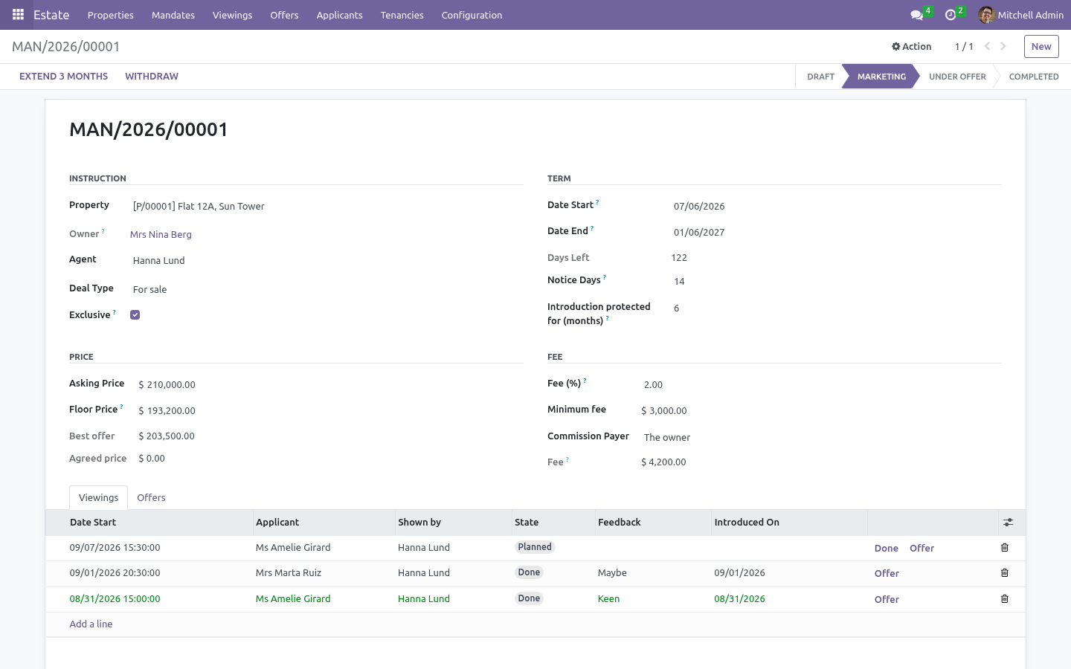Switch to the Offers tab
The width and height of the screenshot is (1071, 669).
tap(151, 498)
